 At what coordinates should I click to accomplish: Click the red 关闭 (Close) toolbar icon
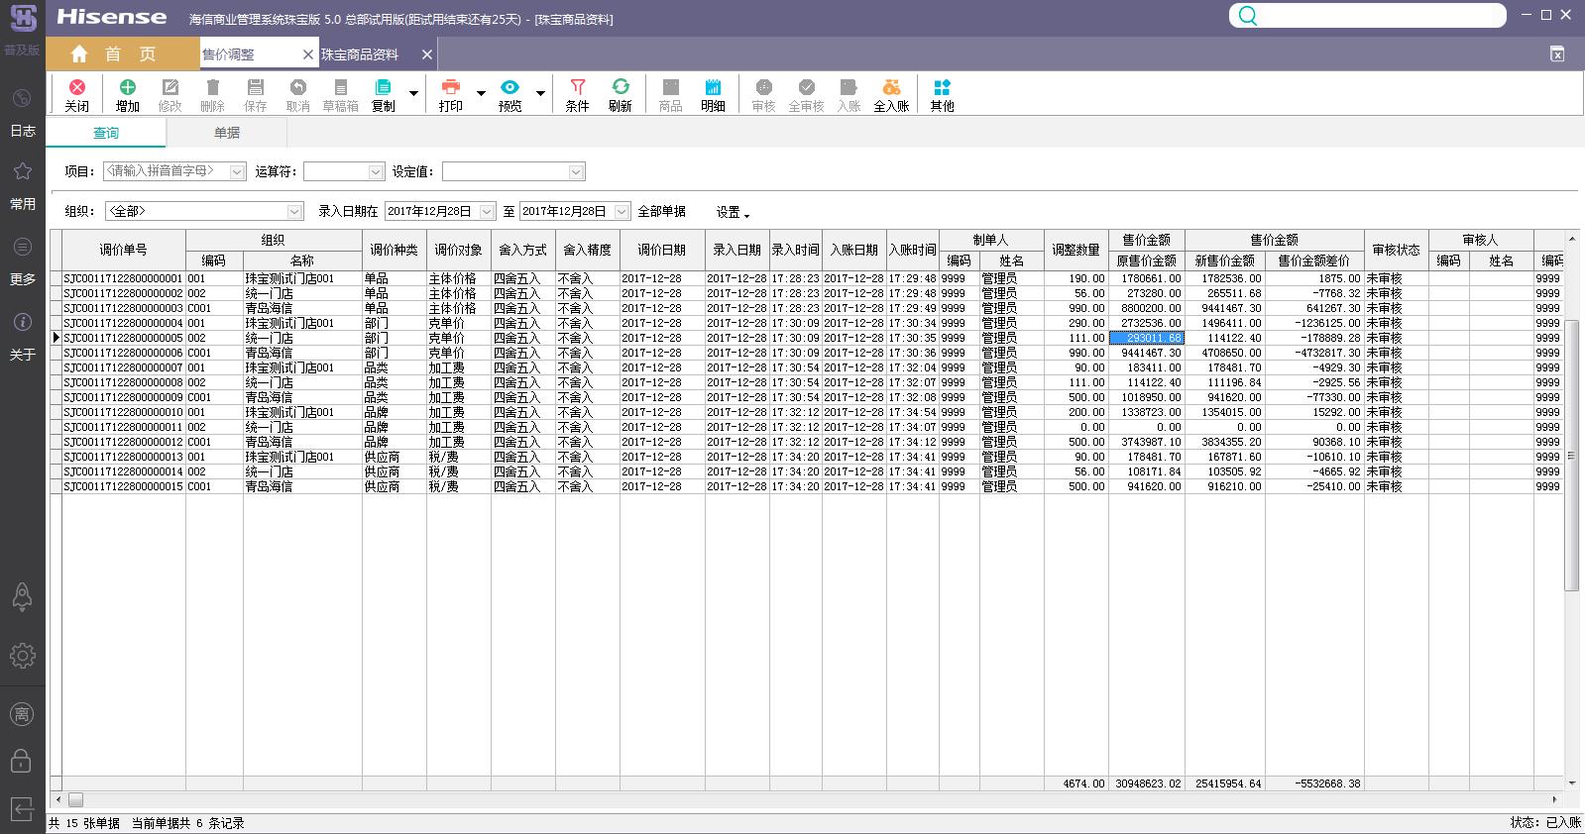pyautogui.click(x=76, y=94)
